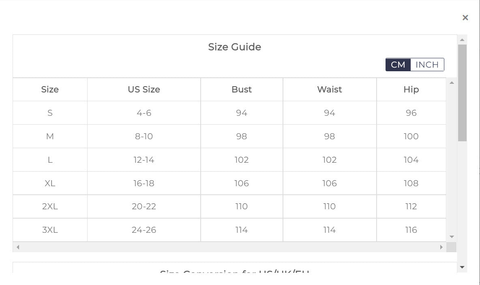Close the size guide popup
This screenshot has width=480, height=285.
click(x=465, y=17)
